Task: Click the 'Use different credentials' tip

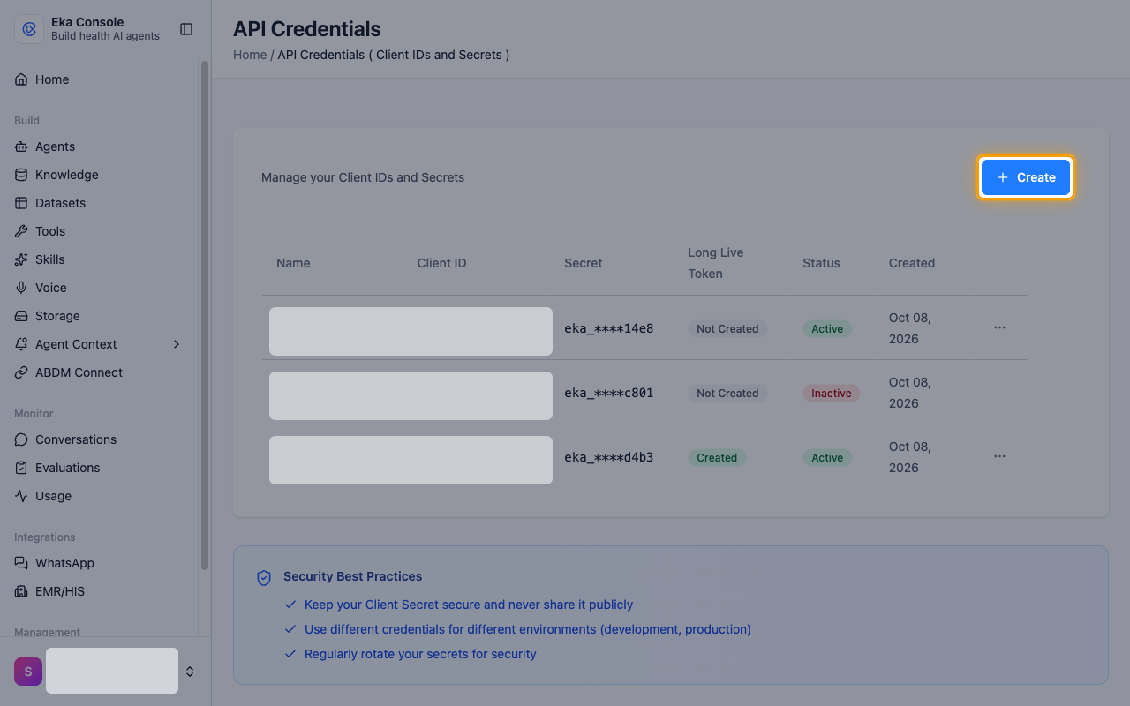Action: (528, 629)
